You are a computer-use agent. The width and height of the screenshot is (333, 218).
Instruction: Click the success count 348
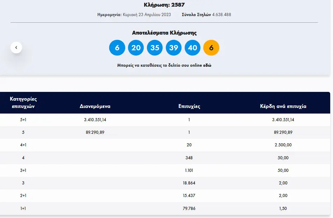coord(189,158)
